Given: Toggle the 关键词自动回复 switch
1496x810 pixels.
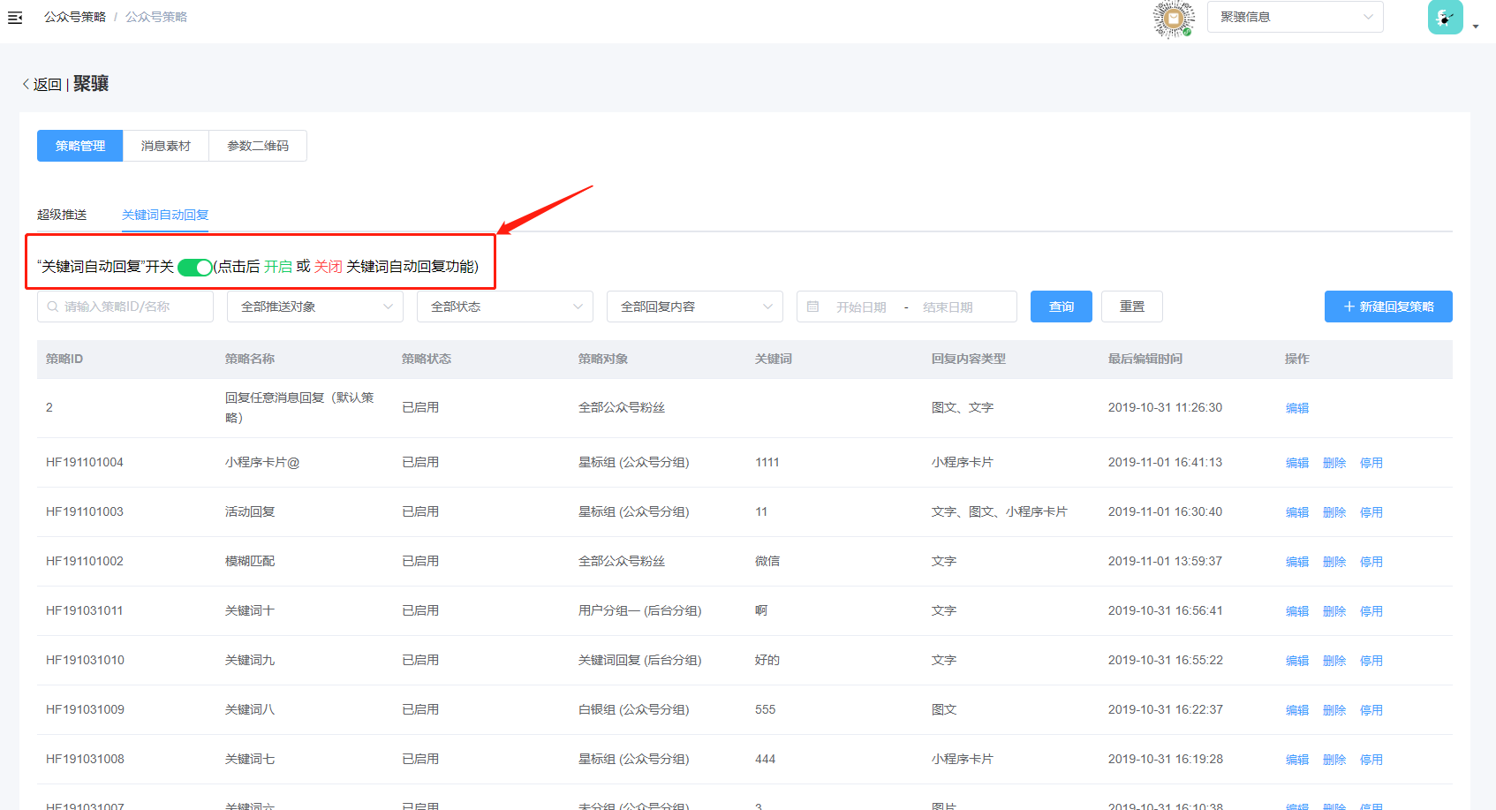Looking at the screenshot, I should (194, 268).
